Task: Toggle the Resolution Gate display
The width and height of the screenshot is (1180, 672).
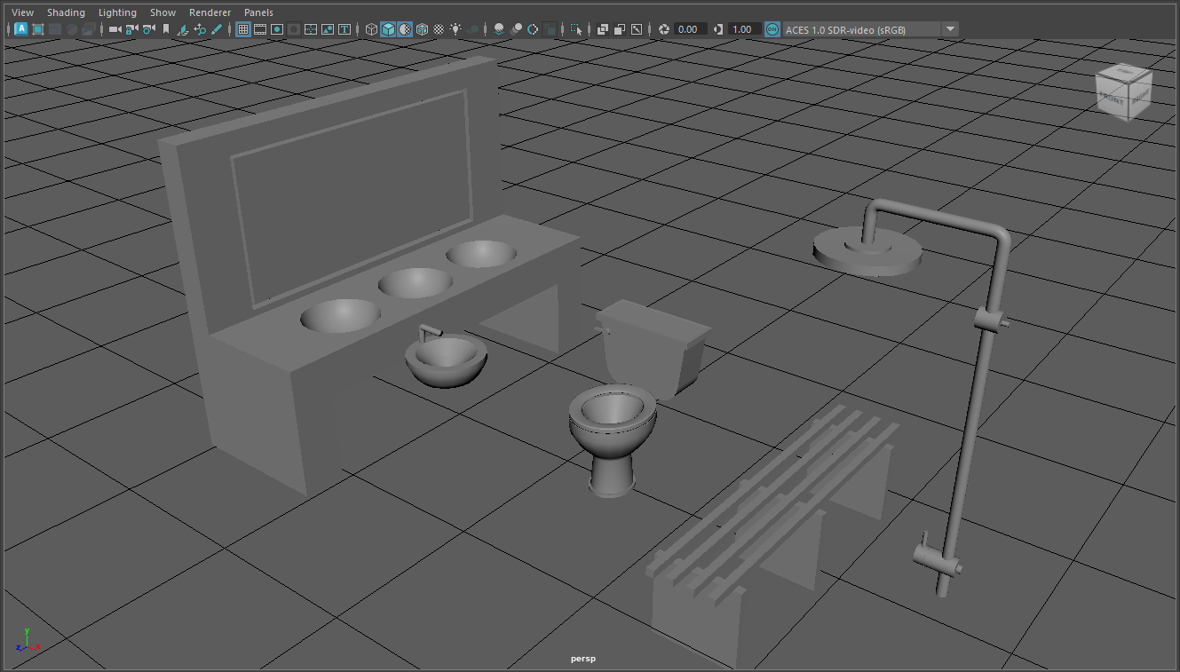Action: pos(277,29)
